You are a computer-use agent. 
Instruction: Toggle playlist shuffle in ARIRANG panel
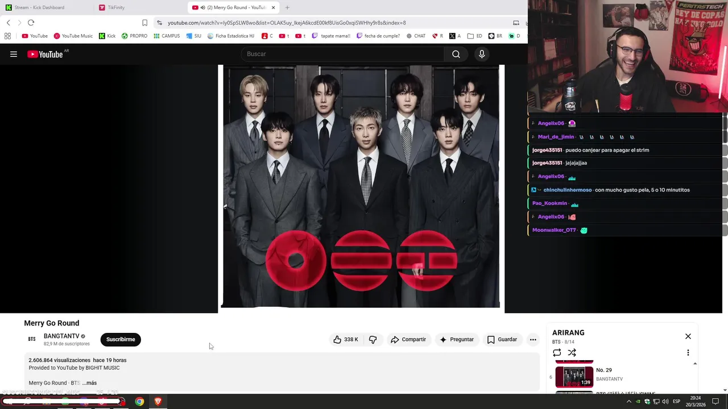tap(572, 353)
